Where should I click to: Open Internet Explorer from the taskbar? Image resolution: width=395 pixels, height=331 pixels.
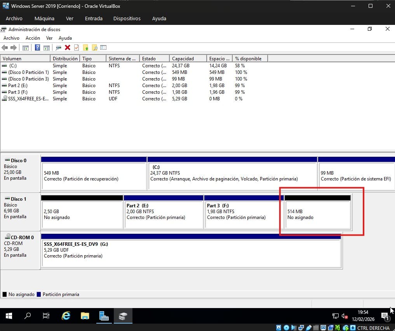(x=66, y=315)
